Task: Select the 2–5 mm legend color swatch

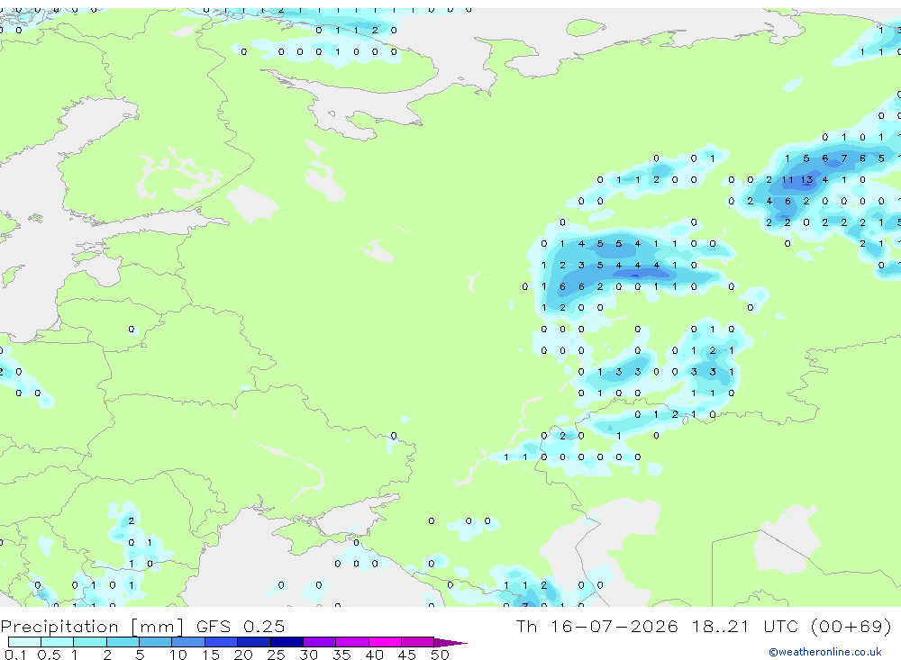Action: pos(123,642)
